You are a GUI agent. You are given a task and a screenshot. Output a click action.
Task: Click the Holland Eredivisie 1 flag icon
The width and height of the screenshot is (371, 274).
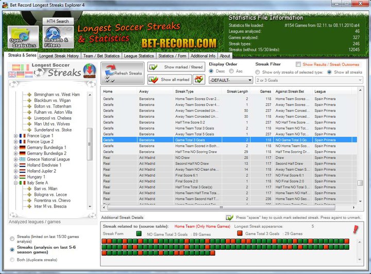(23, 165)
